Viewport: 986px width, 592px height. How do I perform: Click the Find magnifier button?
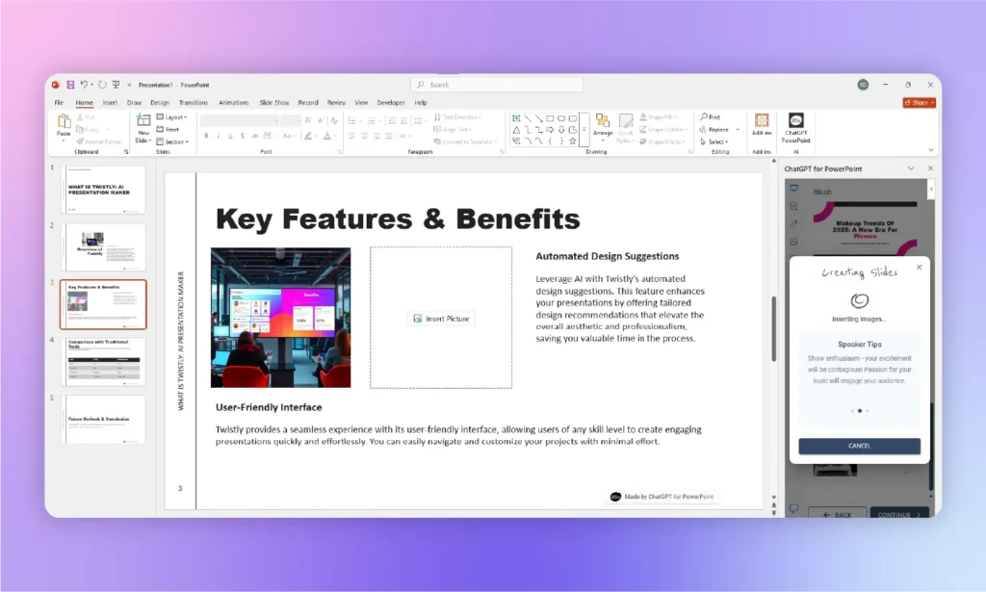pos(710,116)
